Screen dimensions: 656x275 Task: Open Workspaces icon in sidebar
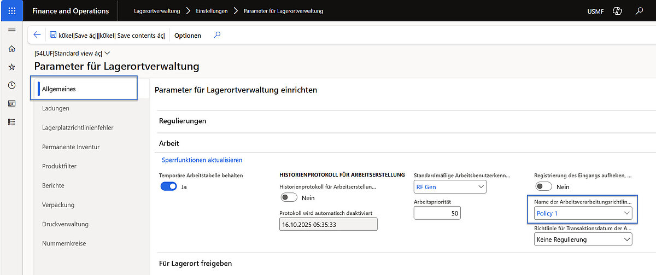click(11, 103)
